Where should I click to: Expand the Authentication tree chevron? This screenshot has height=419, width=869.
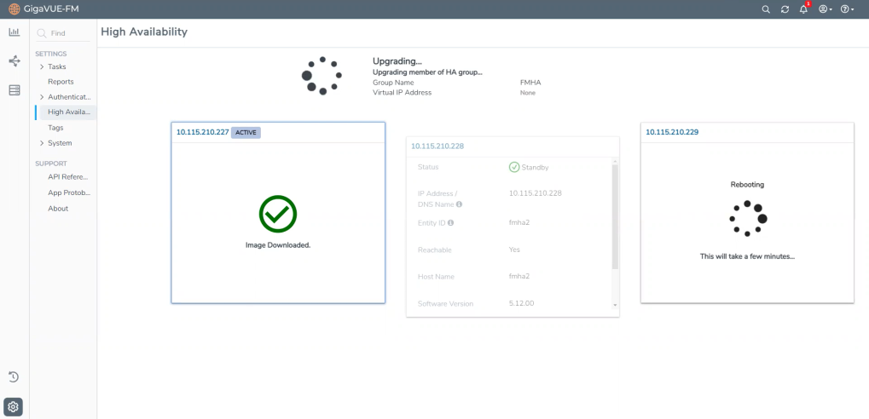click(42, 97)
